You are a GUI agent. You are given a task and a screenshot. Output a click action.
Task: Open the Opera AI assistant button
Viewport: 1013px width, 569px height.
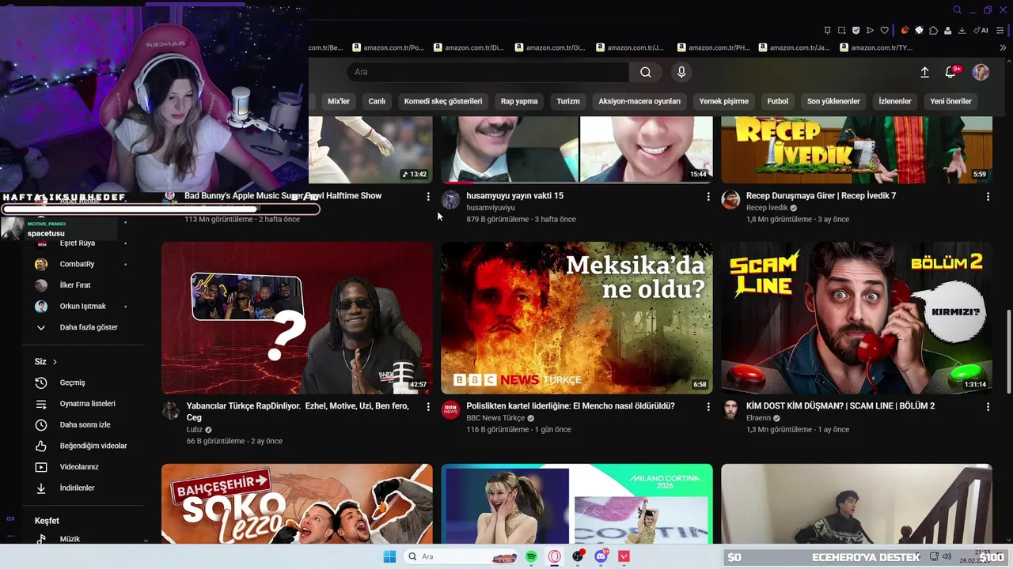coord(981,30)
